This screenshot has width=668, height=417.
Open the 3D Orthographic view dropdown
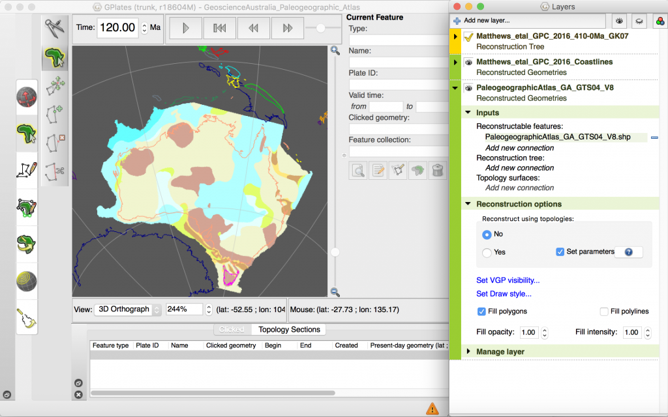128,309
